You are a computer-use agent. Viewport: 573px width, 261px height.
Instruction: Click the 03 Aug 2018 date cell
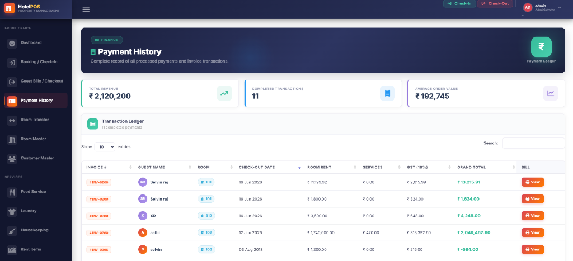[x=251, y=249]
